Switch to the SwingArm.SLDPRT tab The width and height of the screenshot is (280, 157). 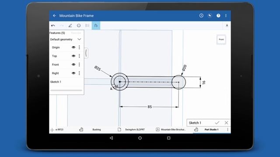point(135,130)
